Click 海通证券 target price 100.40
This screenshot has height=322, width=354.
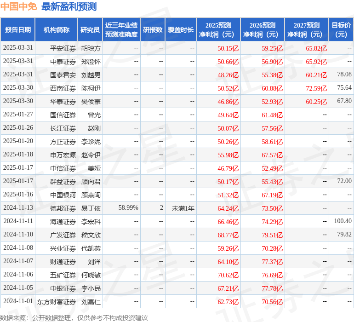(343, 222)
